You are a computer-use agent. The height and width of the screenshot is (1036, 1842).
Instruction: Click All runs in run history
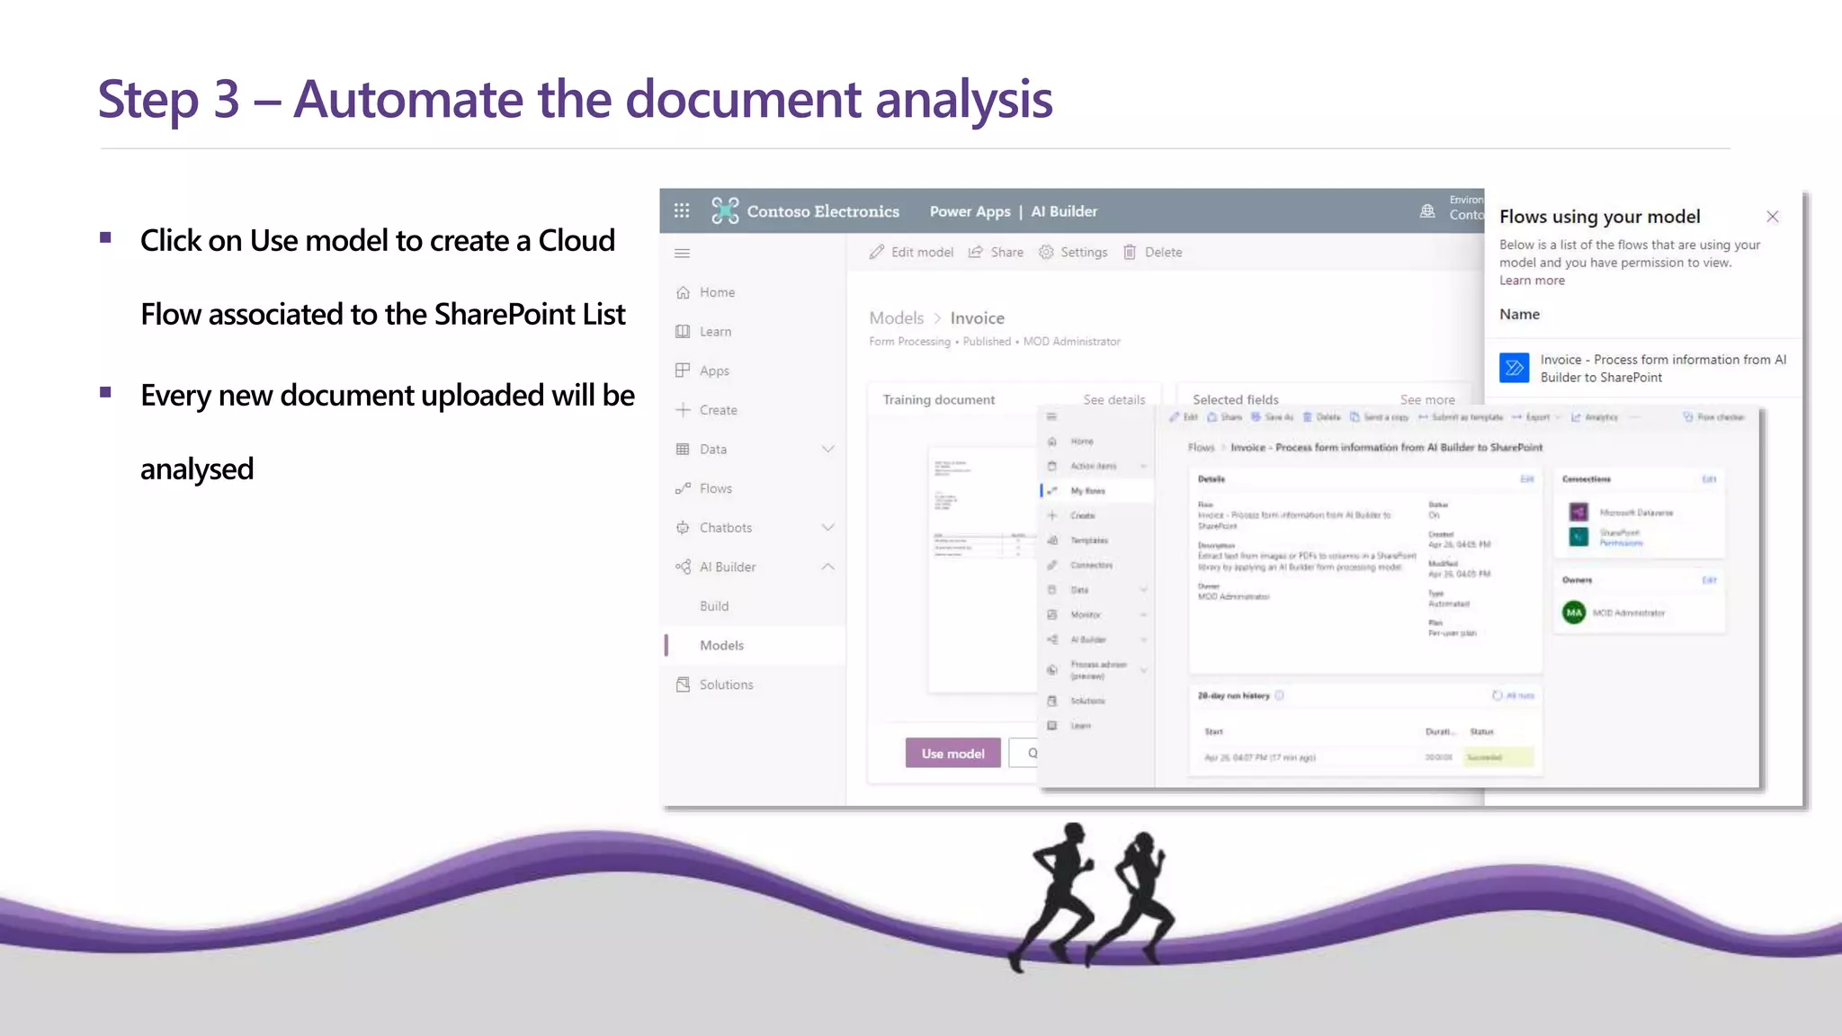point(1514,695)
